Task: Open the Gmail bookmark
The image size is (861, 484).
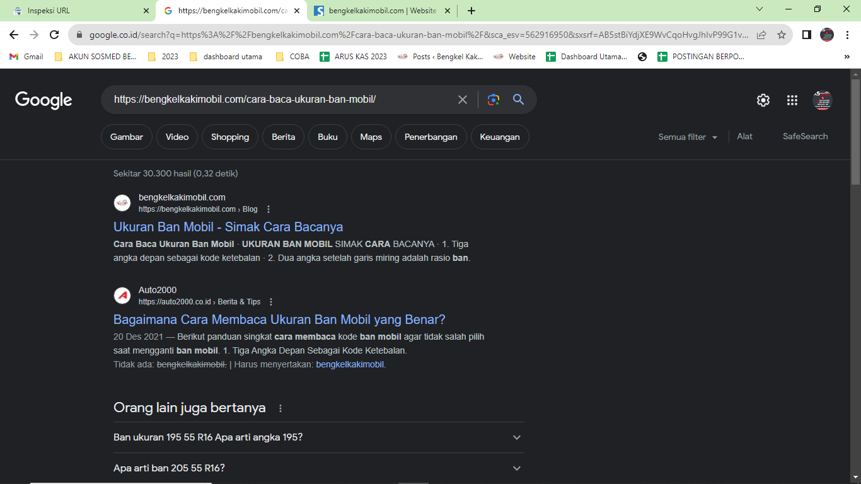Action: pyautogui.click(x=26, y=57)
